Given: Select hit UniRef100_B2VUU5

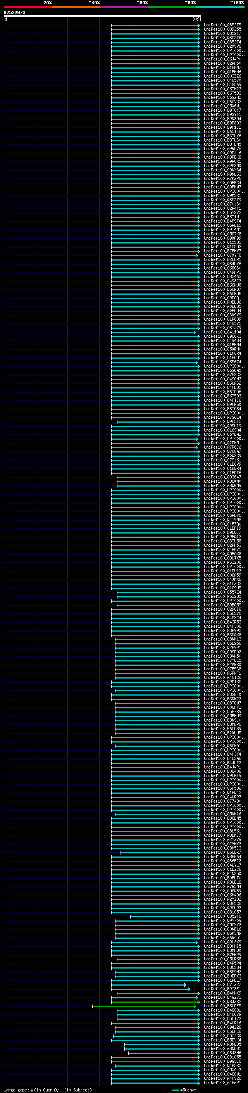Looking at the screenshot, I should click(x=222, y=733).
